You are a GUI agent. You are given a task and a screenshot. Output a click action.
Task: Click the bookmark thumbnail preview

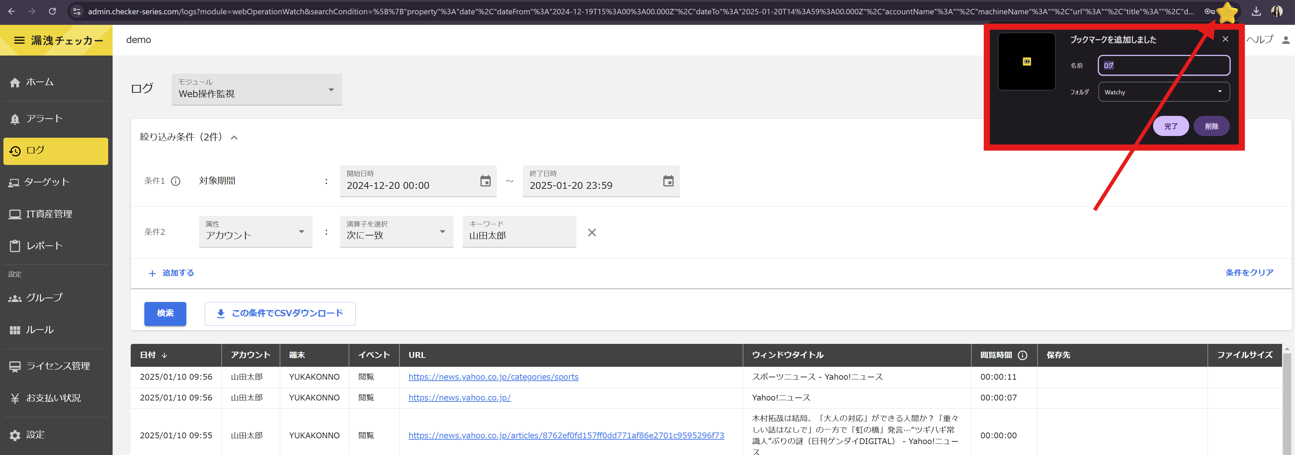click(1026, 62)
